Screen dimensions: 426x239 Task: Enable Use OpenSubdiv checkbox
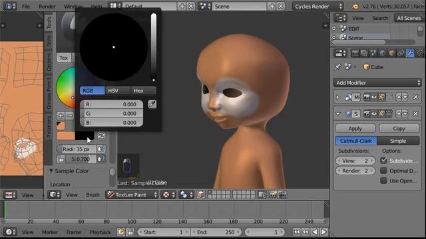(383, 181)
